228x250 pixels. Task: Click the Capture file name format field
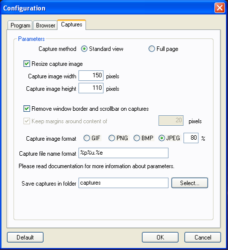click(123, 153)
